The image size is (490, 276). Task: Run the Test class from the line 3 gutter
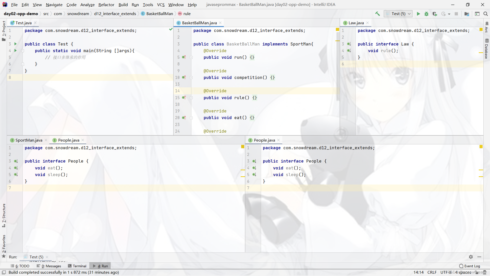pyautogui.click(x=16, y=44)
